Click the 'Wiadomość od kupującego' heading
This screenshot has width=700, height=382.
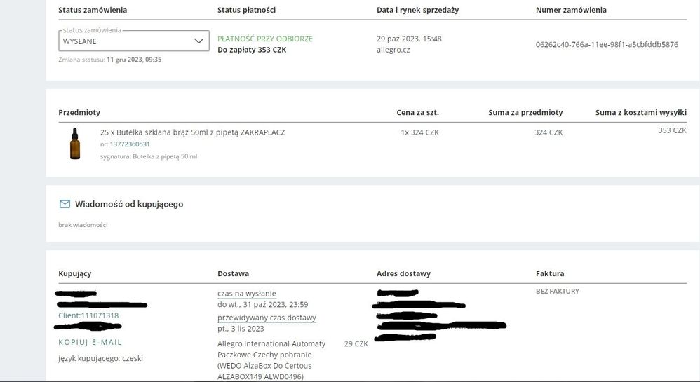pos(129,204)
